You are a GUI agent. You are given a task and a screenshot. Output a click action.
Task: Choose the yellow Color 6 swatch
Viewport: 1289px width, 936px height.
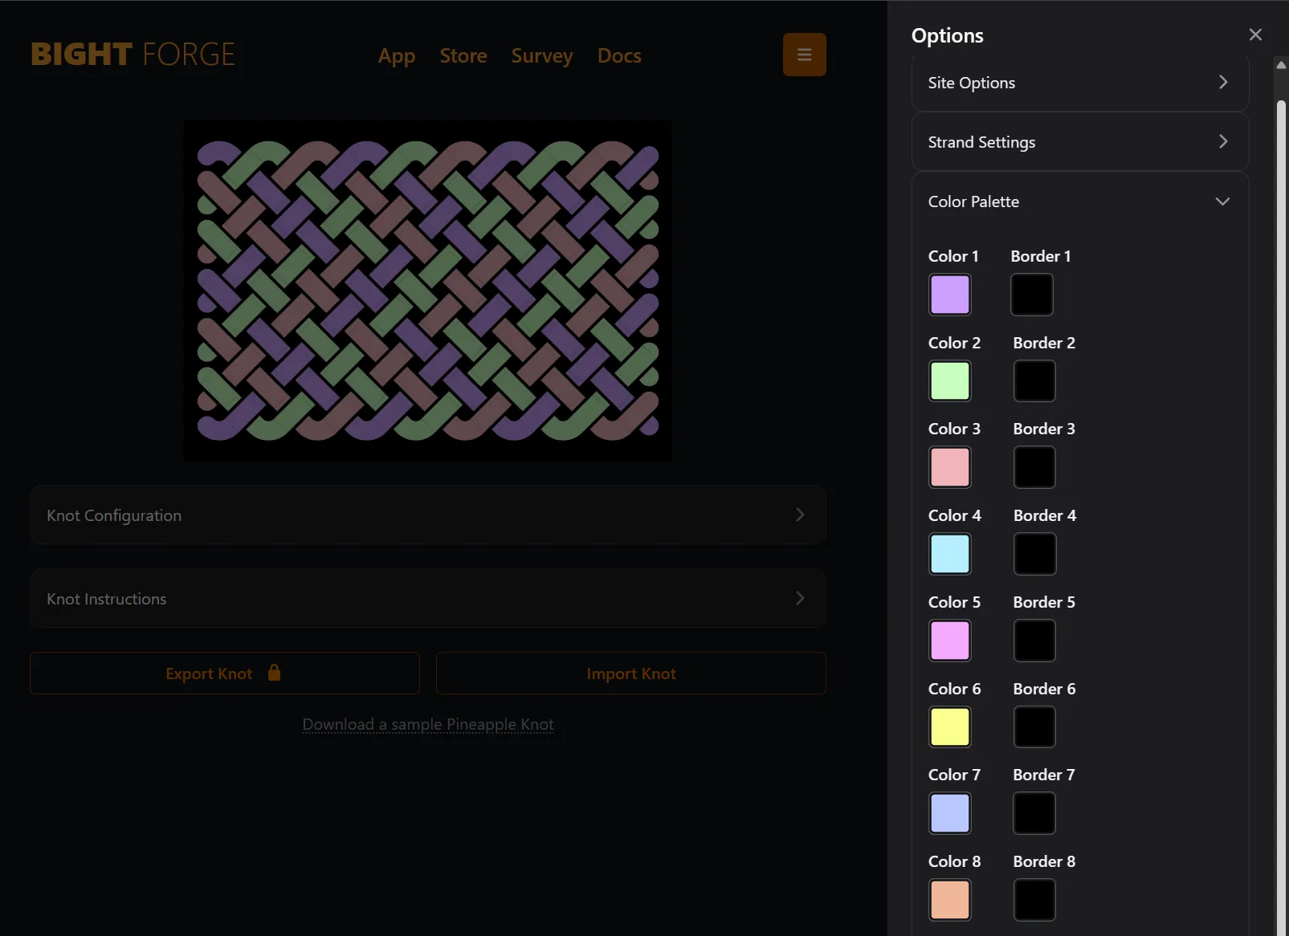point(950,727)
